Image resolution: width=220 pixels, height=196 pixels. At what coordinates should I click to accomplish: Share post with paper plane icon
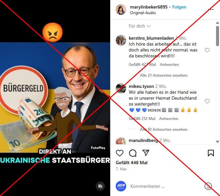tap(146, 153)
